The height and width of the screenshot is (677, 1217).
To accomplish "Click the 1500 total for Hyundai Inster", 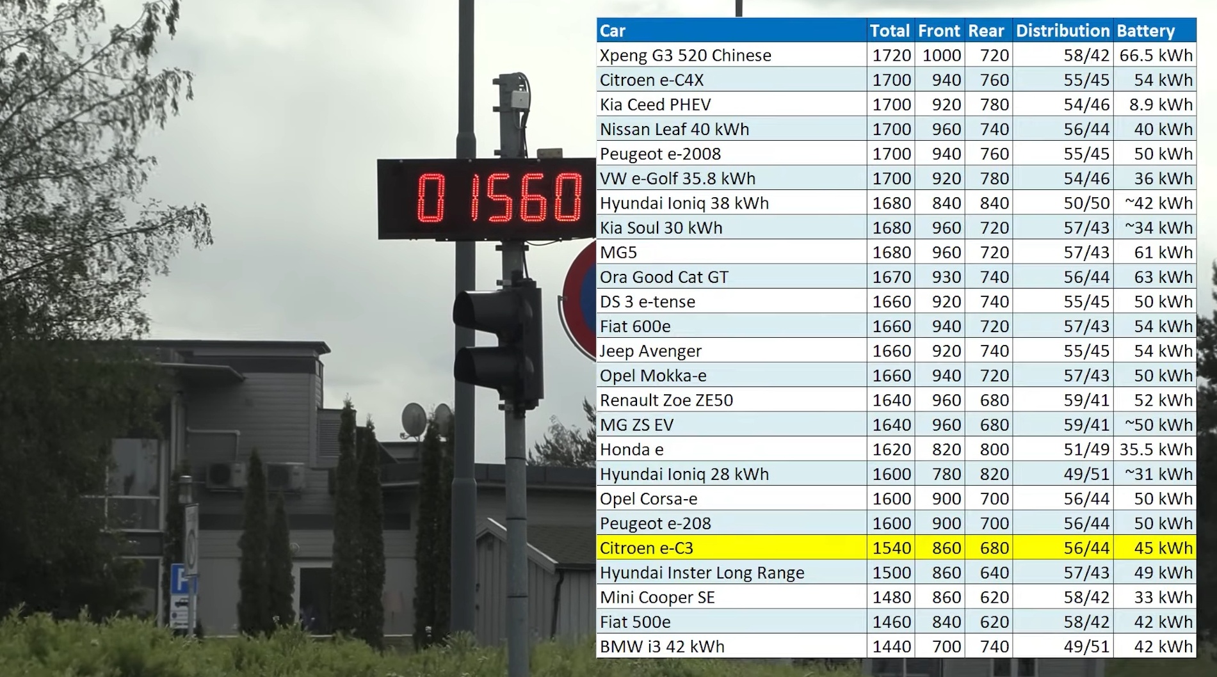I will coord(891,573).
